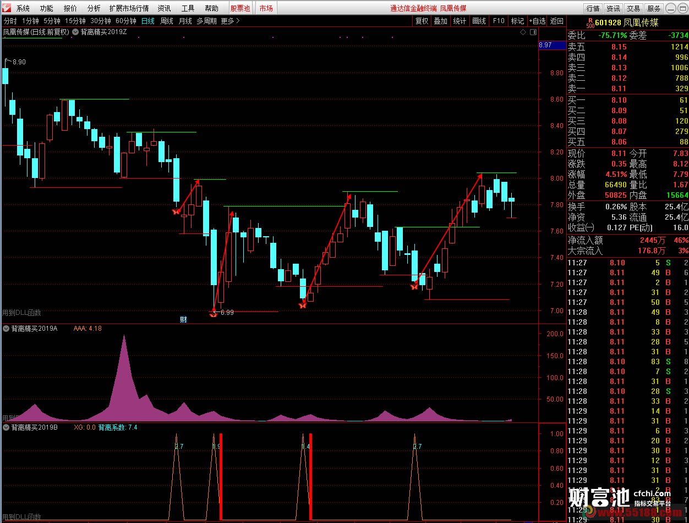Click the 市场 button
Image resolution: width=689 pixels, height=523 pixels.
(266, 8)
